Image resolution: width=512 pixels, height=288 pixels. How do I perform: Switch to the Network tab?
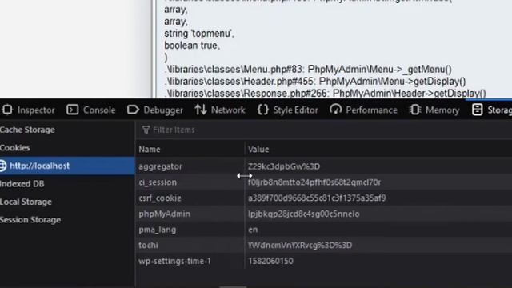tap(220, 110)
